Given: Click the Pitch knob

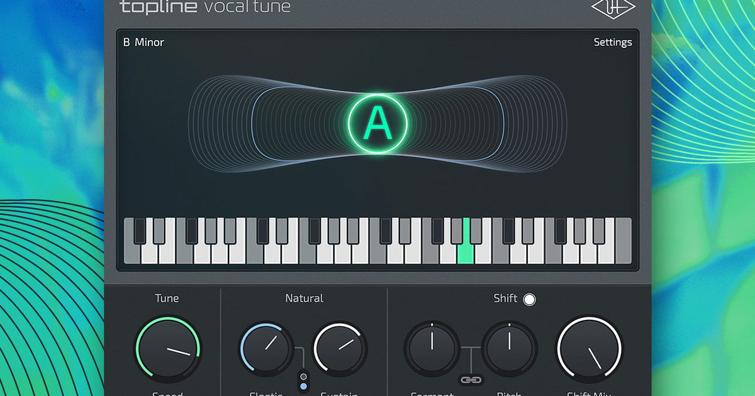Looking at the screenshot, I should (509, 348).
